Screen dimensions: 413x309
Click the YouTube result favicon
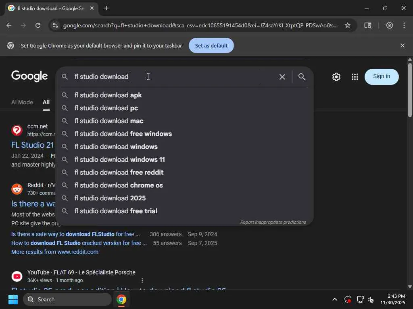(x=17, y=276)
